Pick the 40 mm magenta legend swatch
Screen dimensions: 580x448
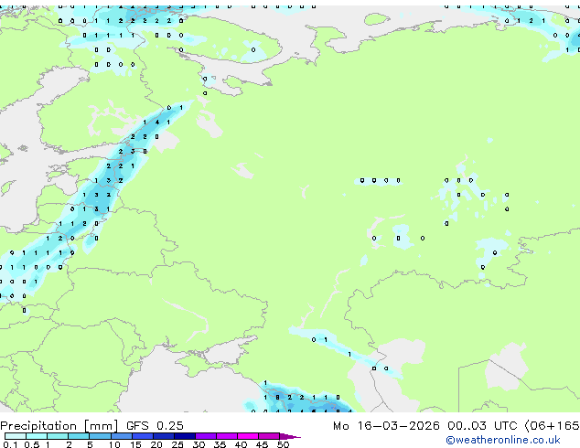pos(248,436)
